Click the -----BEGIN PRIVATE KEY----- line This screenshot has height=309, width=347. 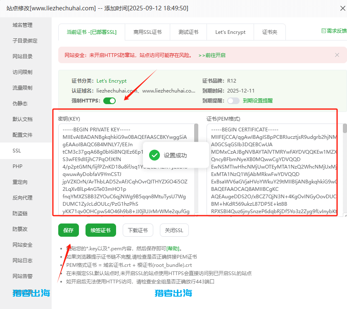(x=97, y=129)
